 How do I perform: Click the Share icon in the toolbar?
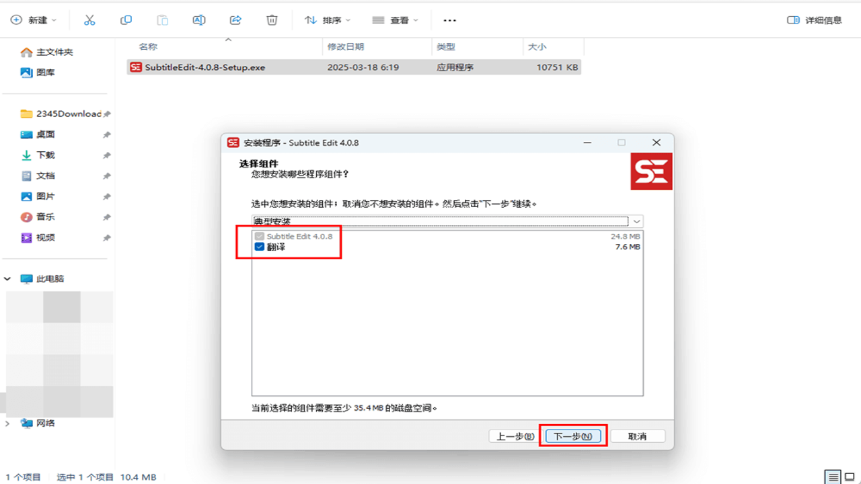235,20
